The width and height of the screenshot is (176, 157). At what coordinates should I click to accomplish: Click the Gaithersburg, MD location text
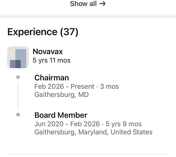coord(61,95)
